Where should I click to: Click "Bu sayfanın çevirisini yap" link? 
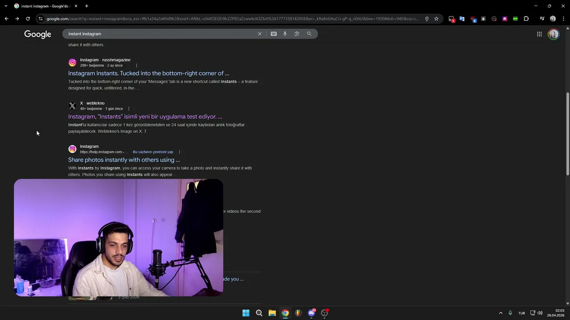click(153, 152)
